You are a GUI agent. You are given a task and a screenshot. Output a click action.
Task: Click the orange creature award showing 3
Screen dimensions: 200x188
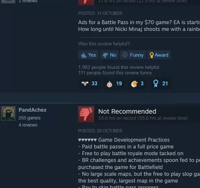tap(137, 83)
